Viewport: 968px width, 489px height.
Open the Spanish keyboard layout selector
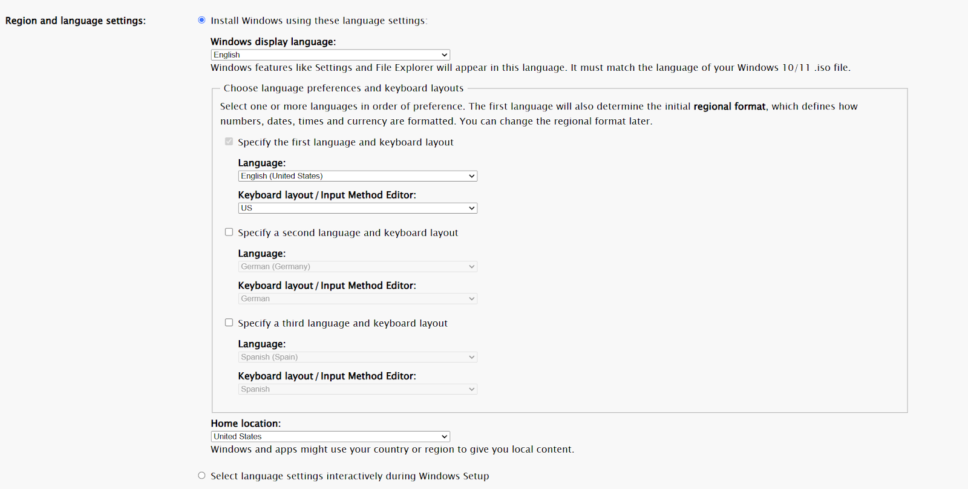(x=357, y=389)
